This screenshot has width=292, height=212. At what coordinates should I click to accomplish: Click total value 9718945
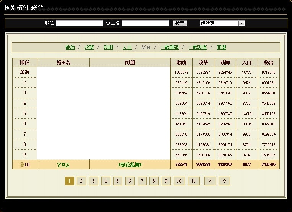click(x=269, y=73)
